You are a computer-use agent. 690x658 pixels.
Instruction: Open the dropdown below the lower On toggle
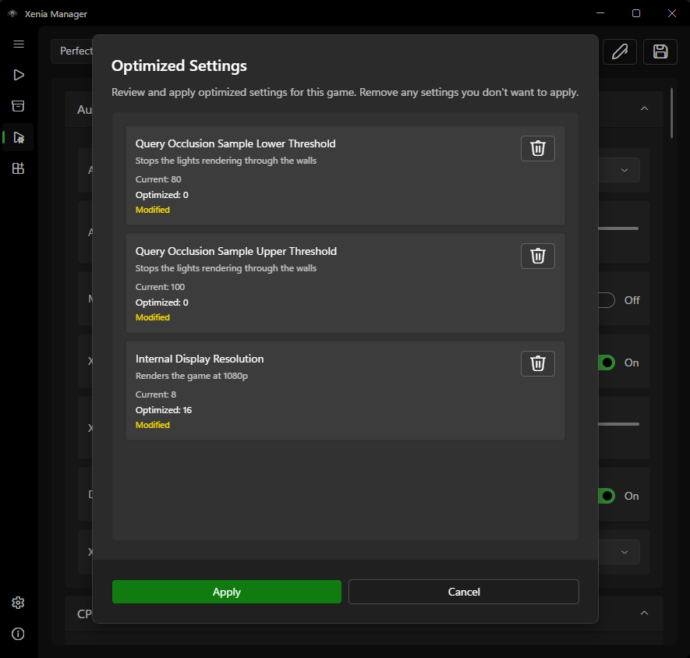(x=622, y=552)
